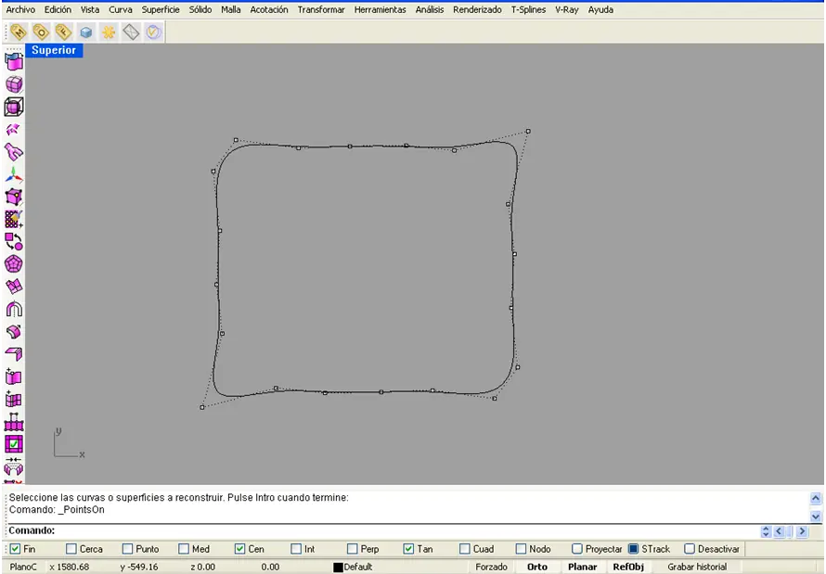Click command history scroll up arrow
Image resolution: width=826 pixels, height=574 pixels.
tap(816, 498)
